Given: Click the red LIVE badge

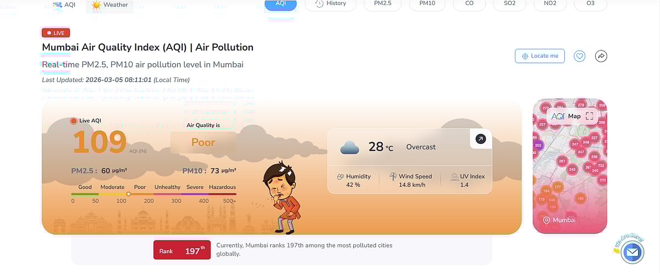Looking at the screenshot, I should coord(56,33).
